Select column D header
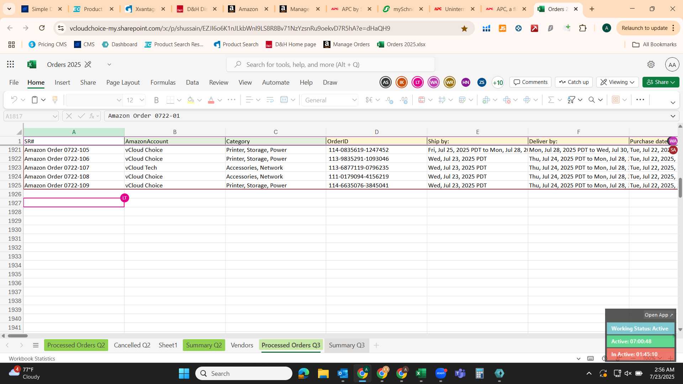 376,132
